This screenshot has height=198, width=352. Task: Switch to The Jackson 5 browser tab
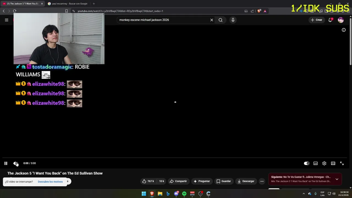[x=22, y=4]
